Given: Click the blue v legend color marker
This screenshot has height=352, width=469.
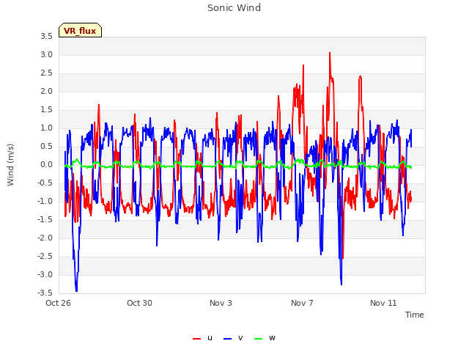Looking at the screenshot, I should [x=227, y=339].
